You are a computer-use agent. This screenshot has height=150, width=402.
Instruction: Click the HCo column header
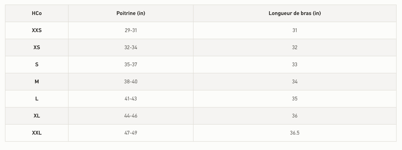click(37, 13)
